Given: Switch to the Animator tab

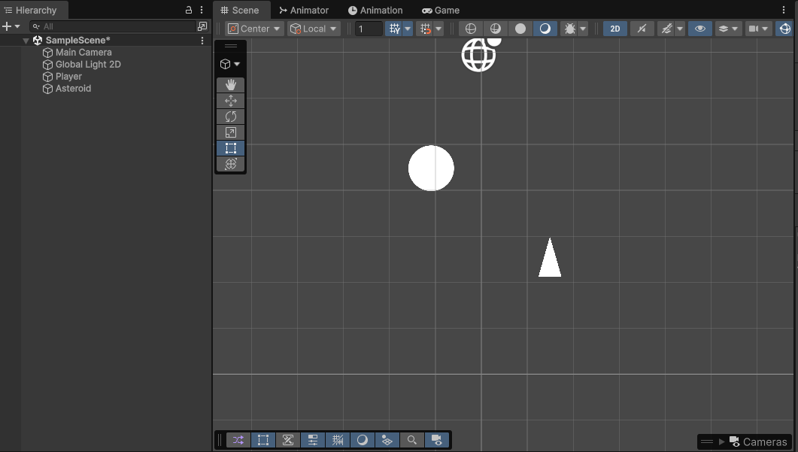Looking at the screenshot, I should coord(304,11).
